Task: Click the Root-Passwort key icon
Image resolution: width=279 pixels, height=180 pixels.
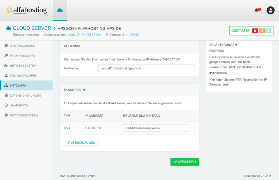Action: click(x=6, y=55)
